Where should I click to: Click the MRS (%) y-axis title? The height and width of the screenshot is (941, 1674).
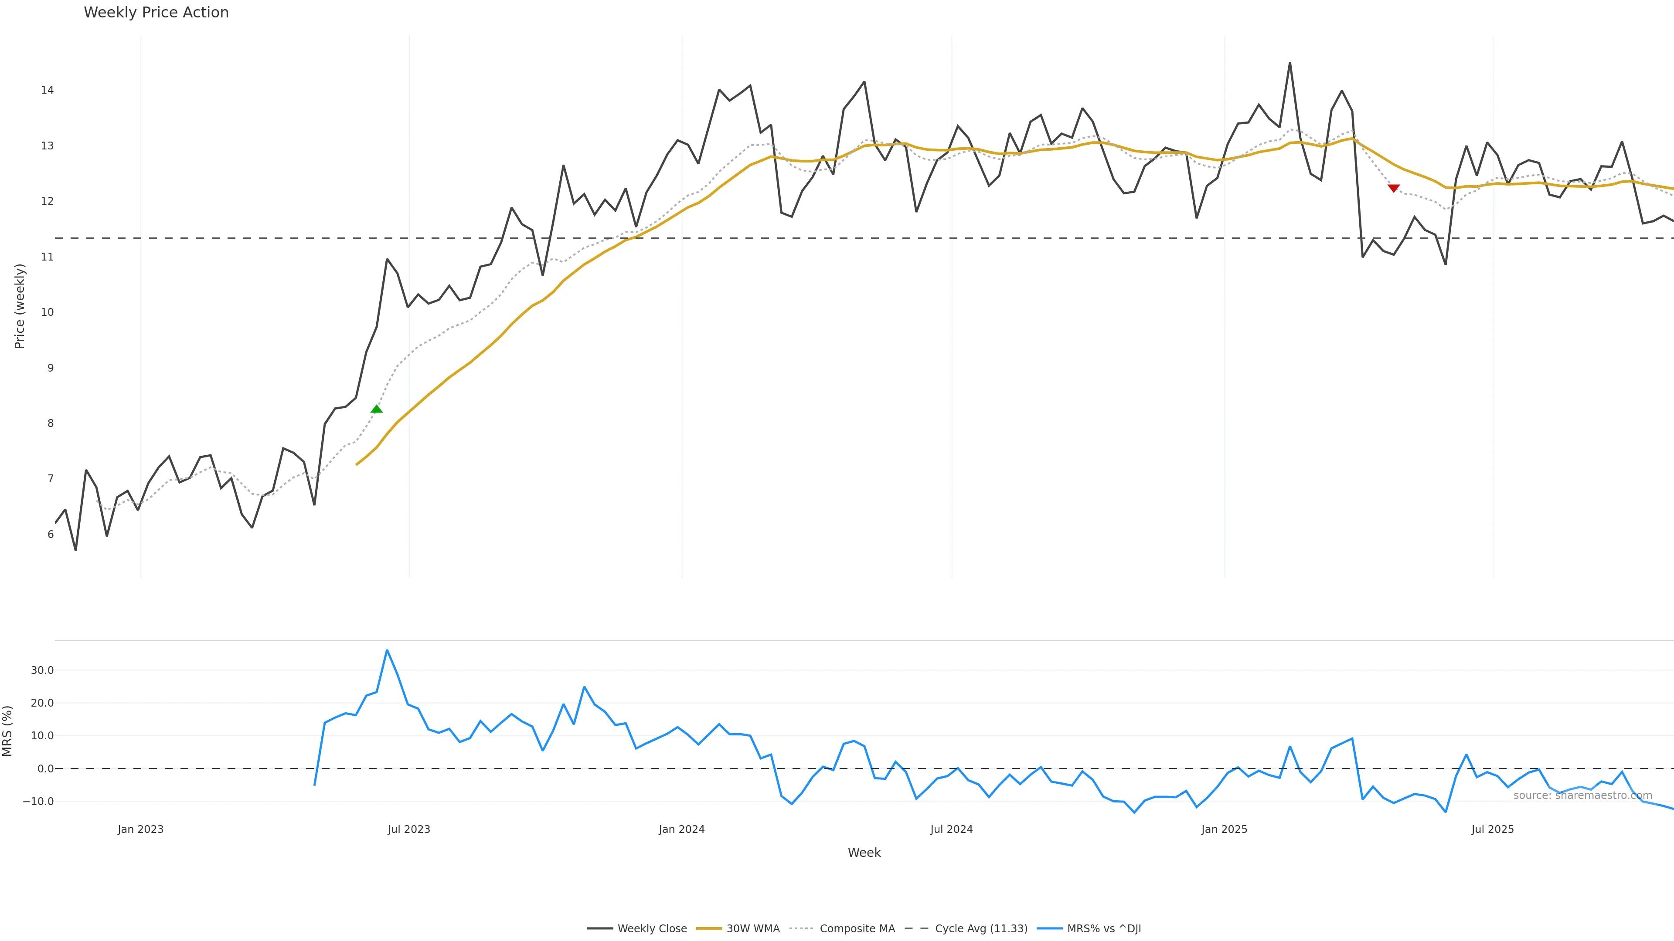[8, 731]
